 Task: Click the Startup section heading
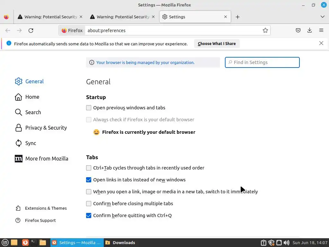(96, 97)
